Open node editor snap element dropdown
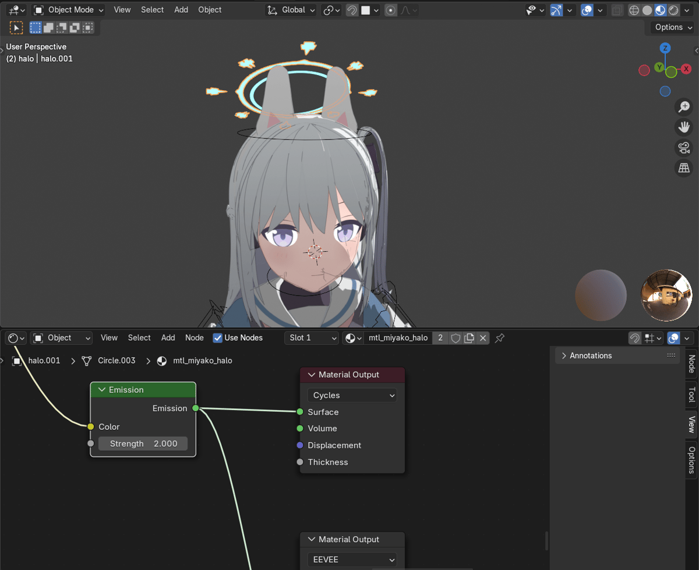 pyautogui.click(x=653, y=338)
